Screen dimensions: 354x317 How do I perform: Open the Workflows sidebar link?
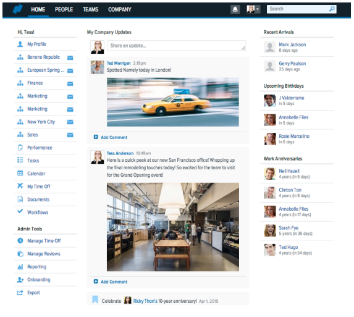click(38, 212)
